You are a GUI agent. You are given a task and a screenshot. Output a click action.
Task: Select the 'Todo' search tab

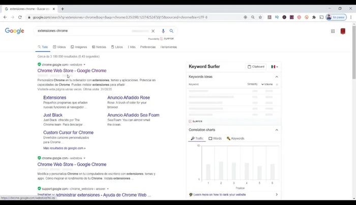(x=43, y=47)
